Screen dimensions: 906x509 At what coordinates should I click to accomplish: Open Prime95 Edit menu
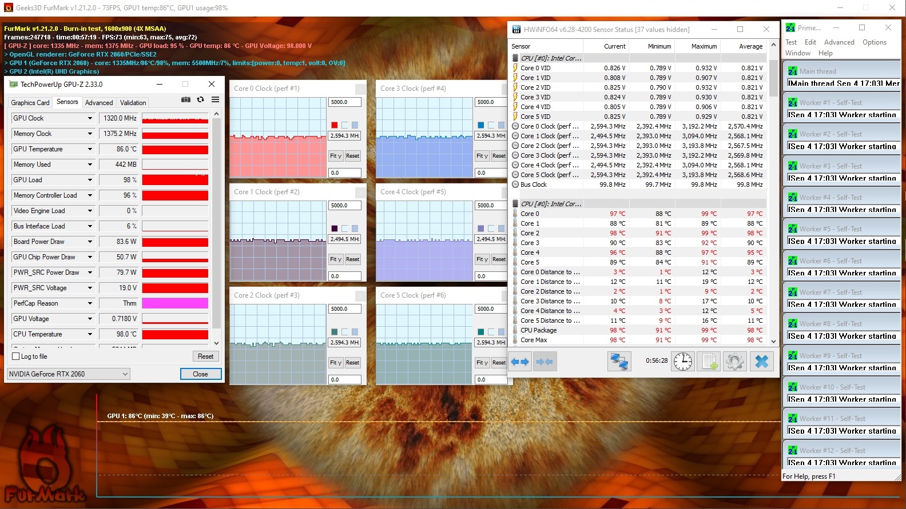[810, 42]
